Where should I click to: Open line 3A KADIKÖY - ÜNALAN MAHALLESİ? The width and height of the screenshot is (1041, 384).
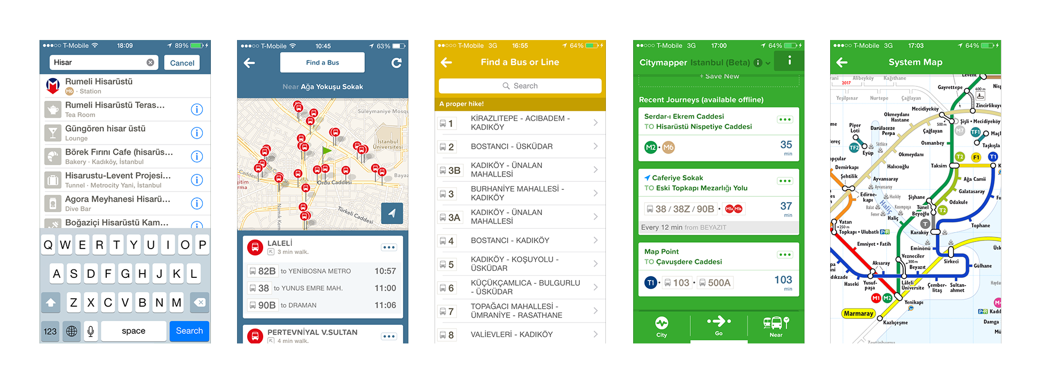point(520,217)
